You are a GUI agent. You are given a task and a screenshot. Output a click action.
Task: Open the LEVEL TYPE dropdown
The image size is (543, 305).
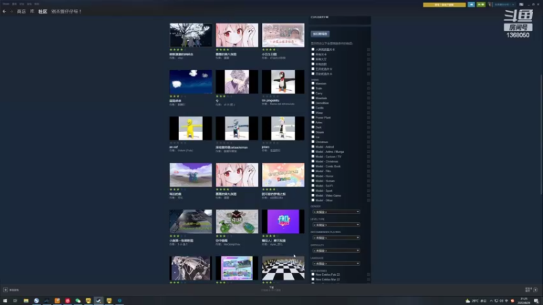pyautogui.click(x=336, y=225)
